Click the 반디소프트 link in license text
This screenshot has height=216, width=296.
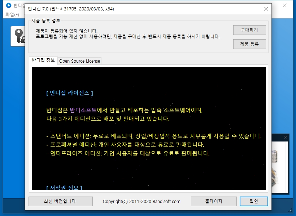[x=83, y=110]
